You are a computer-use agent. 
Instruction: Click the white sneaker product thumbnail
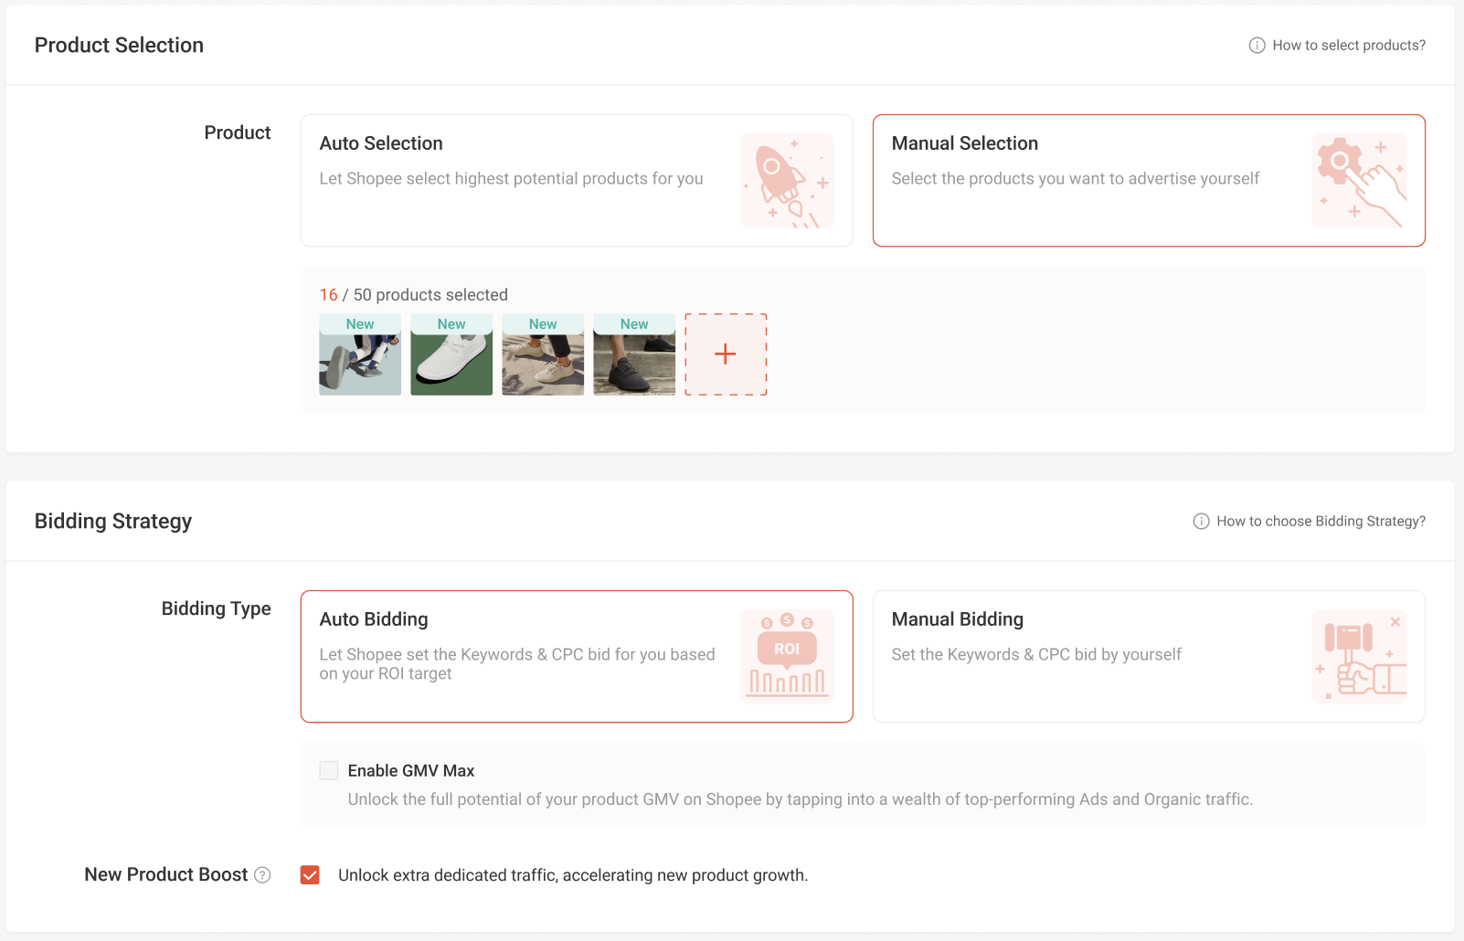451,354
